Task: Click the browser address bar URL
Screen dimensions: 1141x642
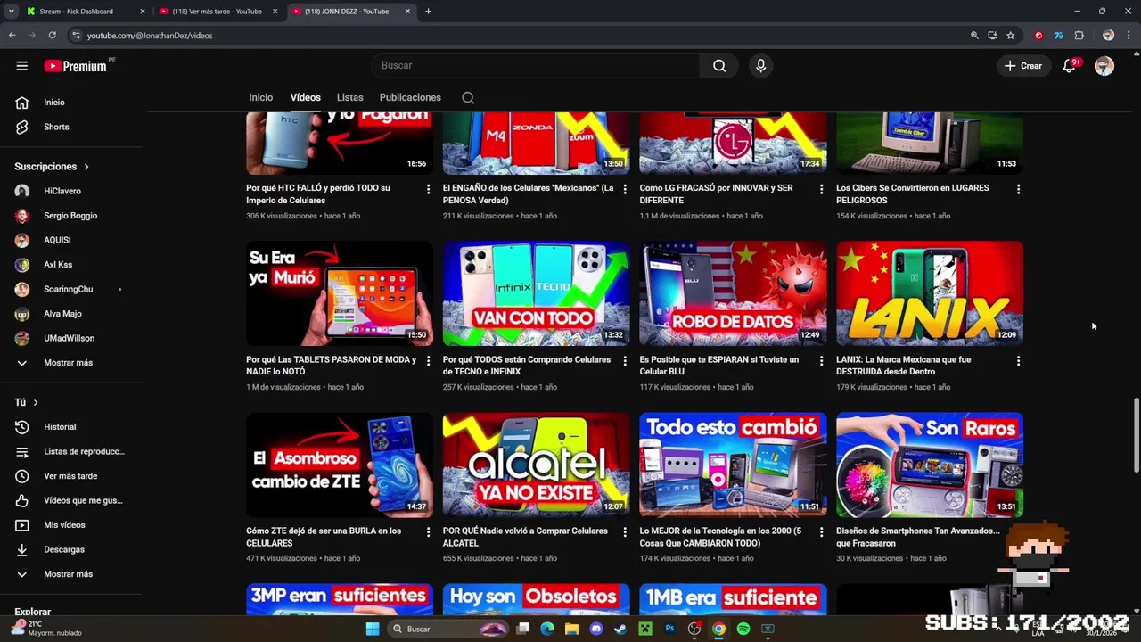Action: tap(150, 36)
